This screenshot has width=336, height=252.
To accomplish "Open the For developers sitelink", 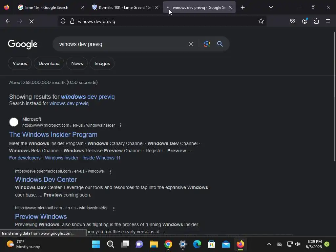I will coord(25,158).
